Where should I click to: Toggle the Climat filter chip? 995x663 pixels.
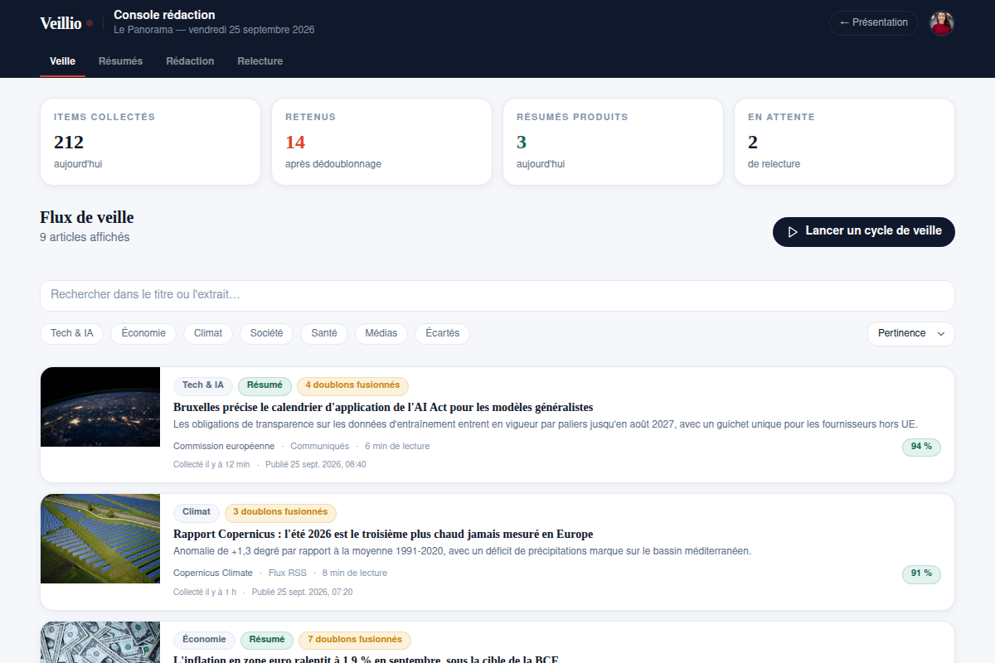[x=208, y=333]
